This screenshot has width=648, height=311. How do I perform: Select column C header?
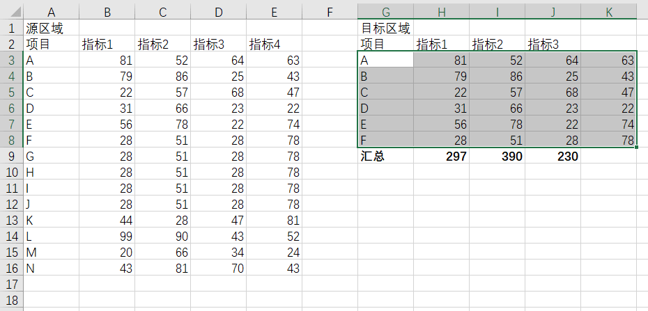(x=163, y=12)
